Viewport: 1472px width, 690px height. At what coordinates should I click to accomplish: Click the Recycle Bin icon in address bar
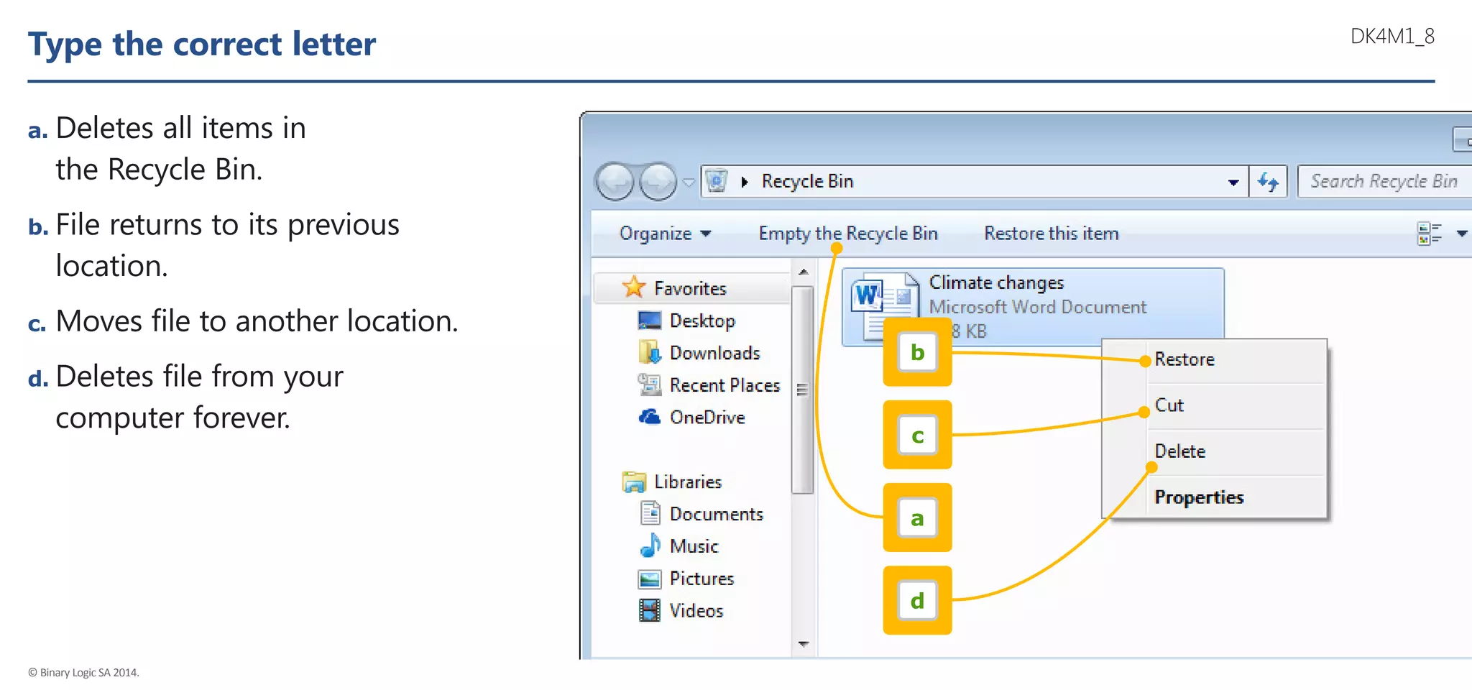coord(717,181)
